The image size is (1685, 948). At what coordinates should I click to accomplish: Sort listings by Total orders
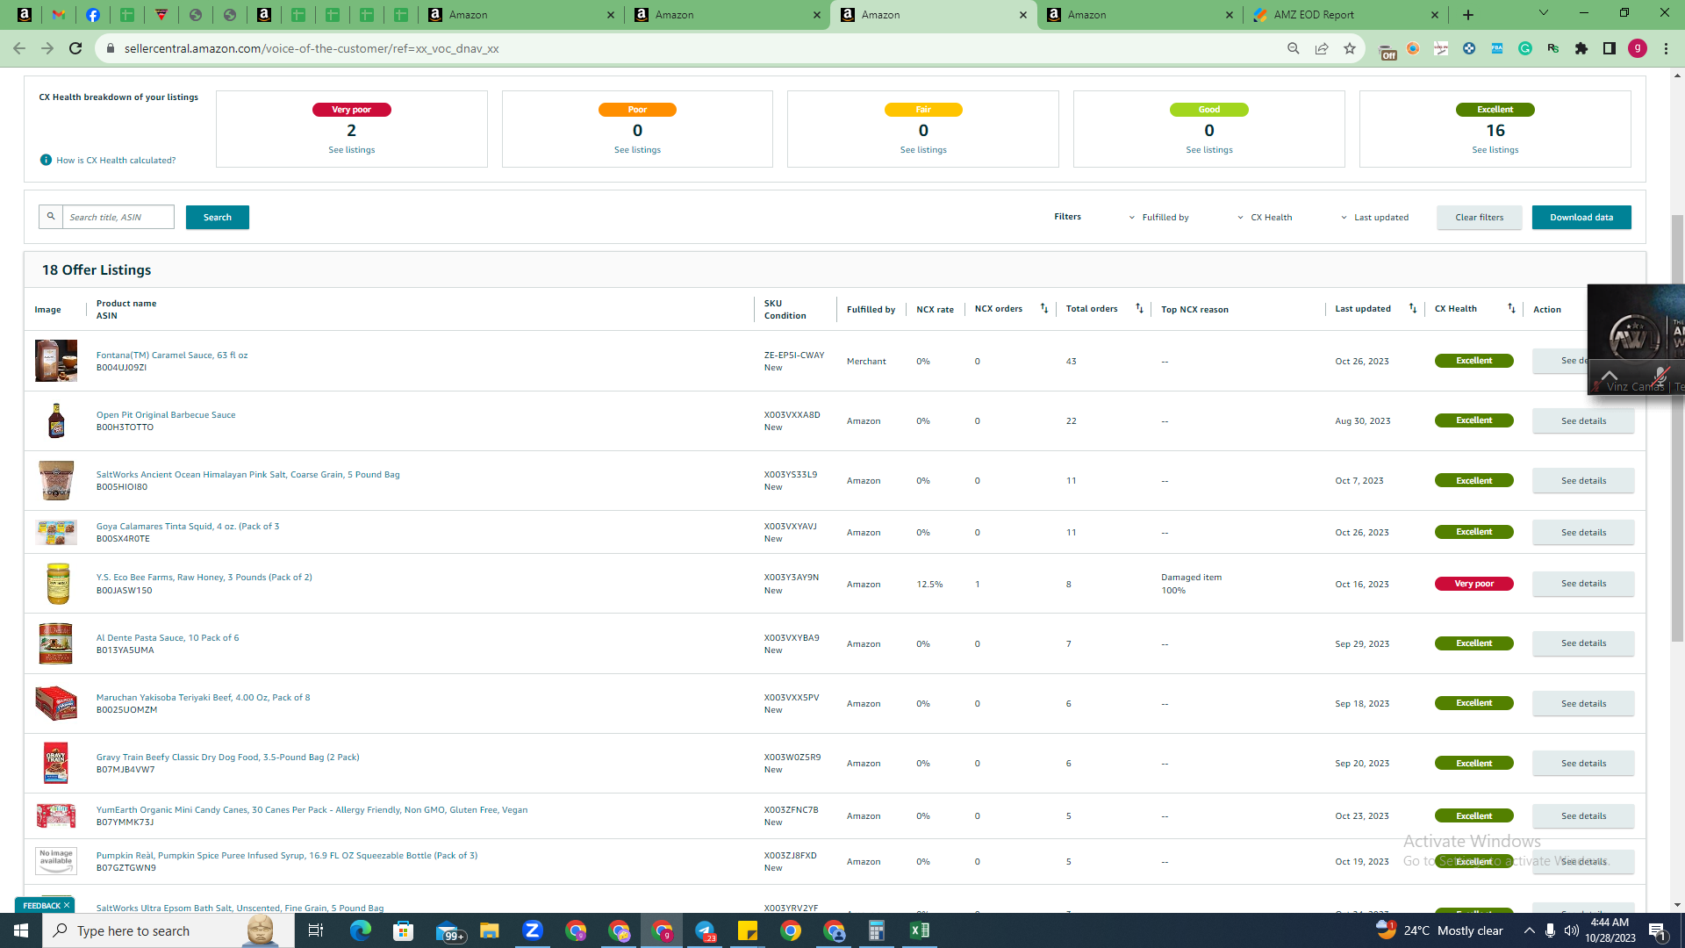1139,308
